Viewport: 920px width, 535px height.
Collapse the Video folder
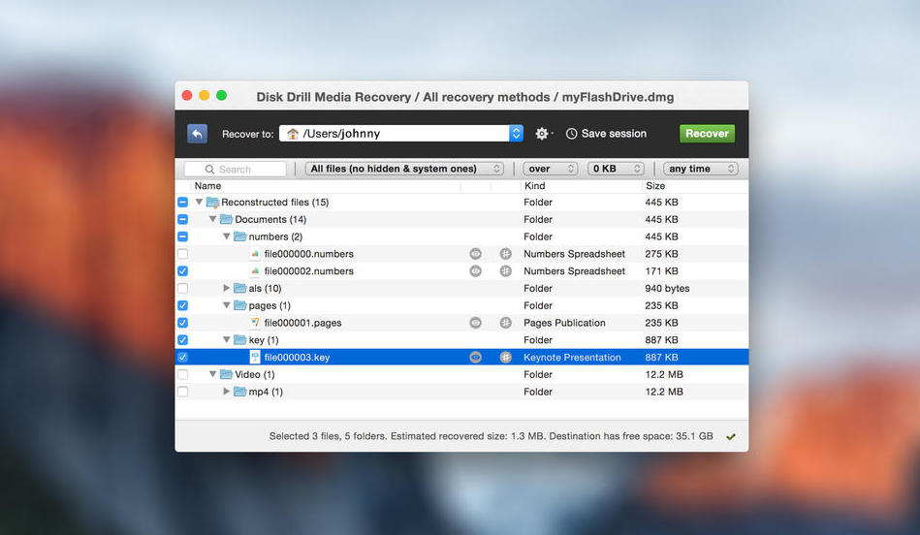pos(212,374)
